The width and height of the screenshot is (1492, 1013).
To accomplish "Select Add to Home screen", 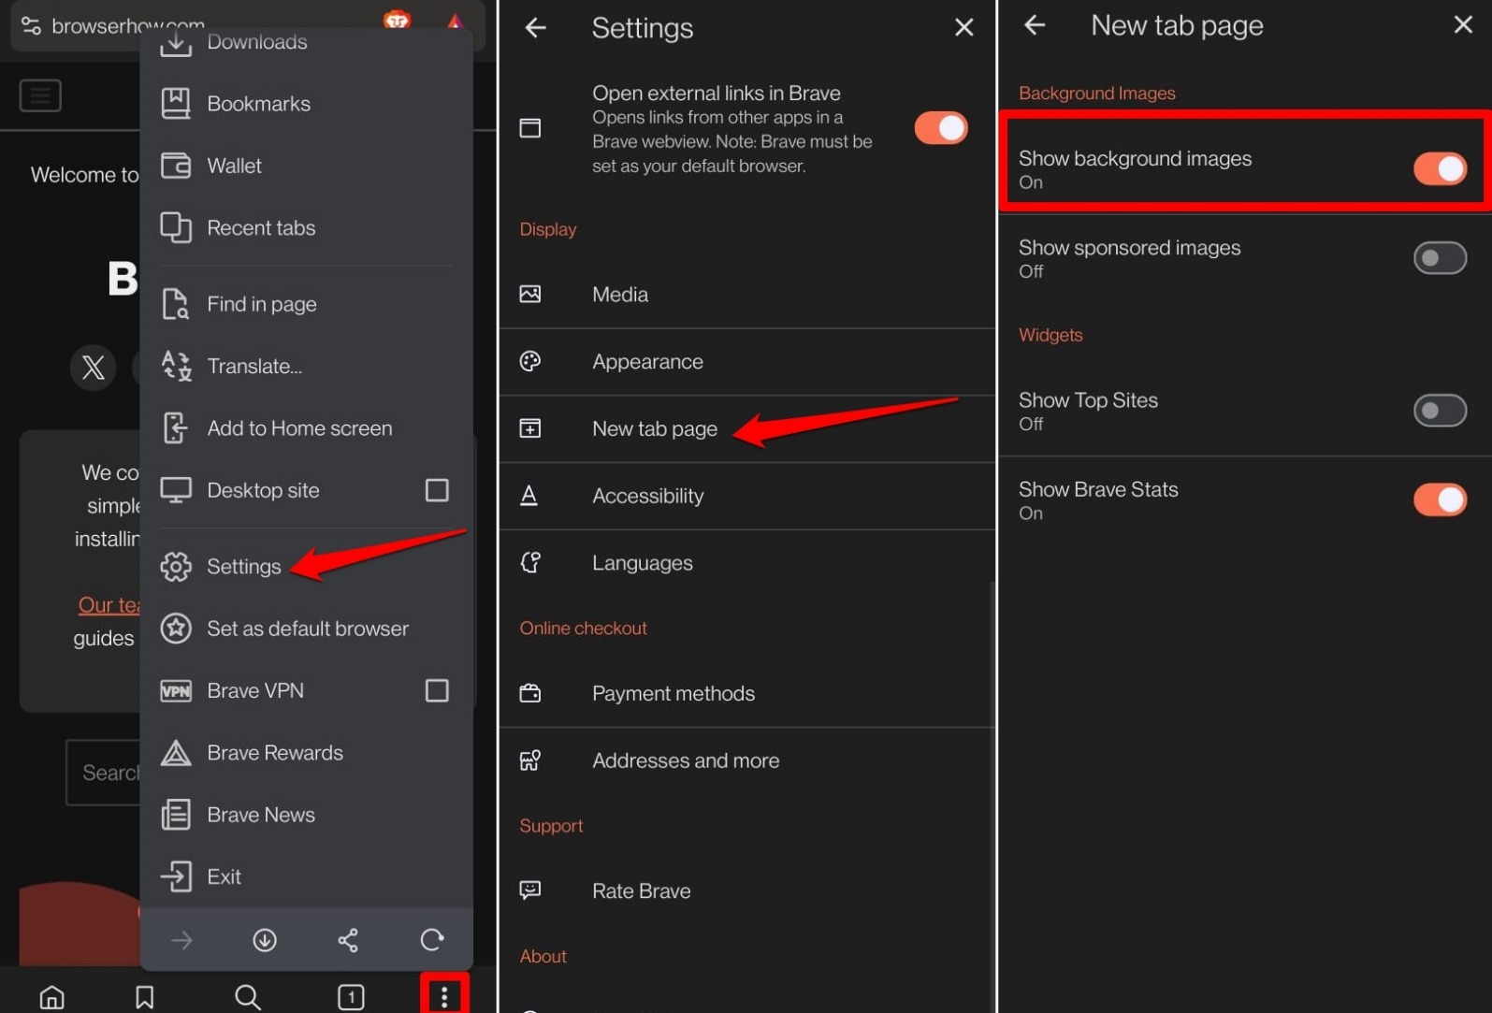I will (x=307, y=427).
